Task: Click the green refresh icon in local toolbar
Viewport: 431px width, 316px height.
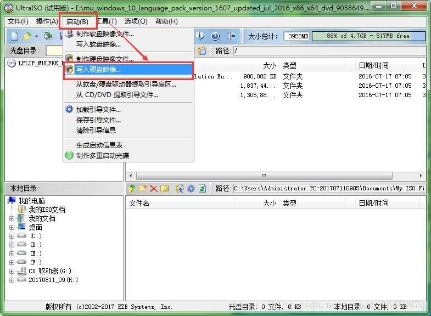Action: pos(202,189)
